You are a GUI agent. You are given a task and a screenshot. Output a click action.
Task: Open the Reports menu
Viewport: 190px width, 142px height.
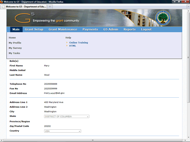(x=129, y=29)
